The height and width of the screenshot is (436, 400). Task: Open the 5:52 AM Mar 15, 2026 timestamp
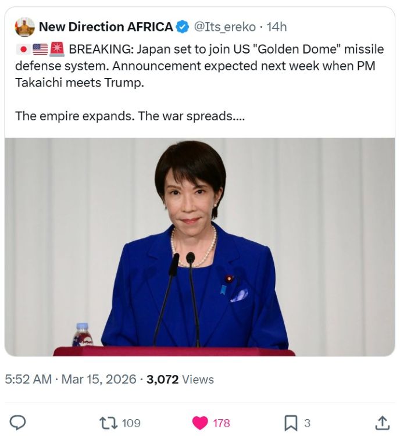(71, 380)
